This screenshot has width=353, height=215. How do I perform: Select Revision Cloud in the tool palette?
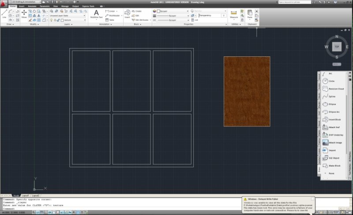pyautogui.click(x=333, y=89)
